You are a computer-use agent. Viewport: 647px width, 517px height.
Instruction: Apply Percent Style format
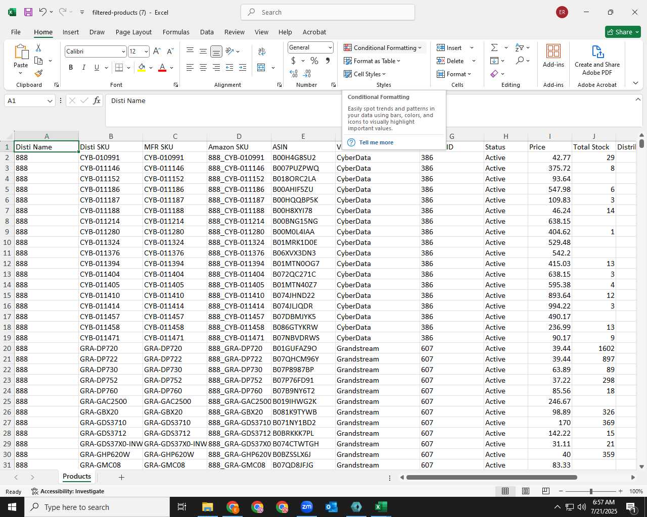(x=314, y=61)
